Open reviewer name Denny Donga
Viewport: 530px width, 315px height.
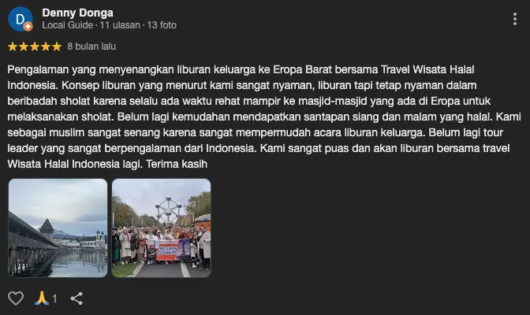coord(78,13)
